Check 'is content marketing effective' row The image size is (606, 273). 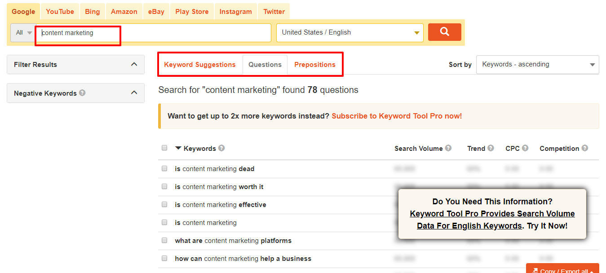point(164,205)
